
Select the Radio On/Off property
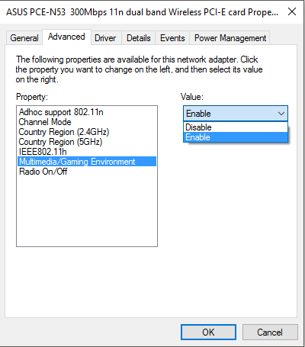(87, 172)
